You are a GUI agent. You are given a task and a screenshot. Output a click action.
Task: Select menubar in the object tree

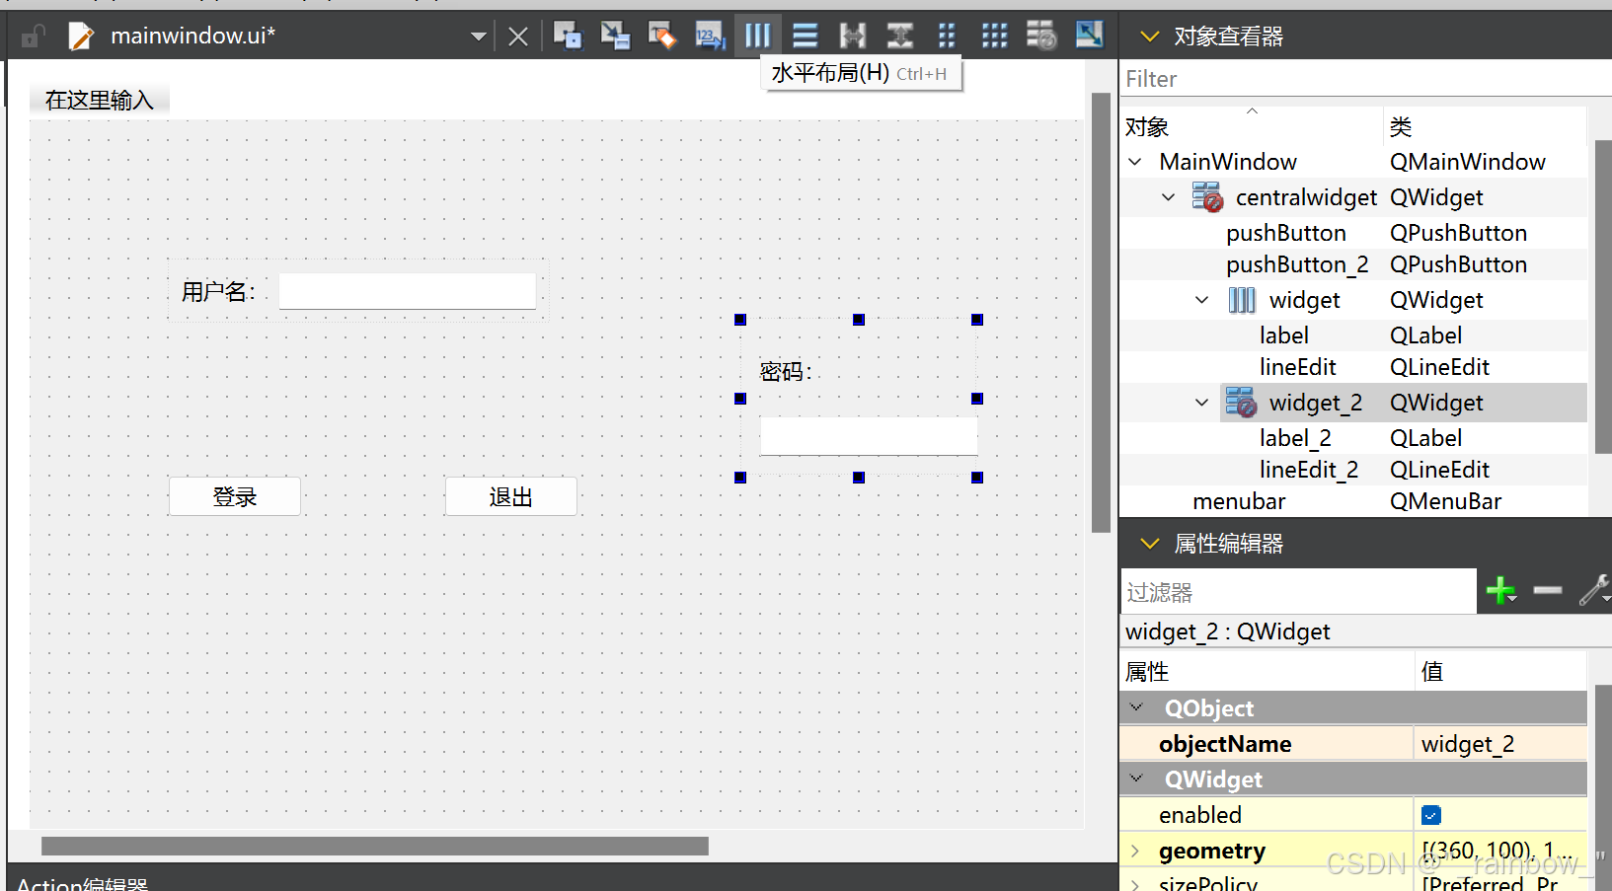coord(1239,501)
